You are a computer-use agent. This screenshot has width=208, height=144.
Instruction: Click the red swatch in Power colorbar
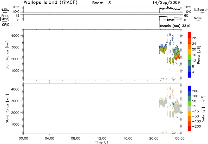pyautogui.click(x=190, y=35)
